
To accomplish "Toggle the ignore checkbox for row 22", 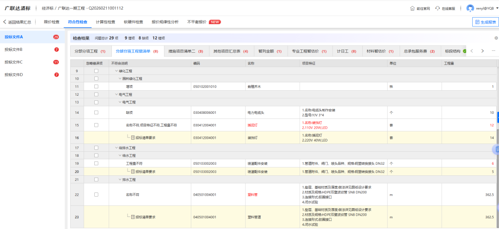I will pos(96,195).
